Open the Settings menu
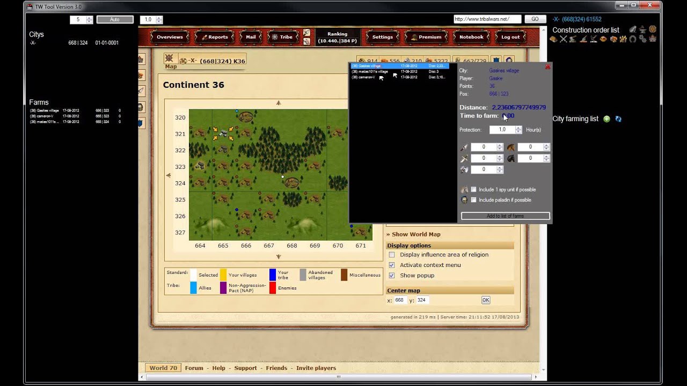Viewport: 687px width, 386px height. (x=382, y=37)
